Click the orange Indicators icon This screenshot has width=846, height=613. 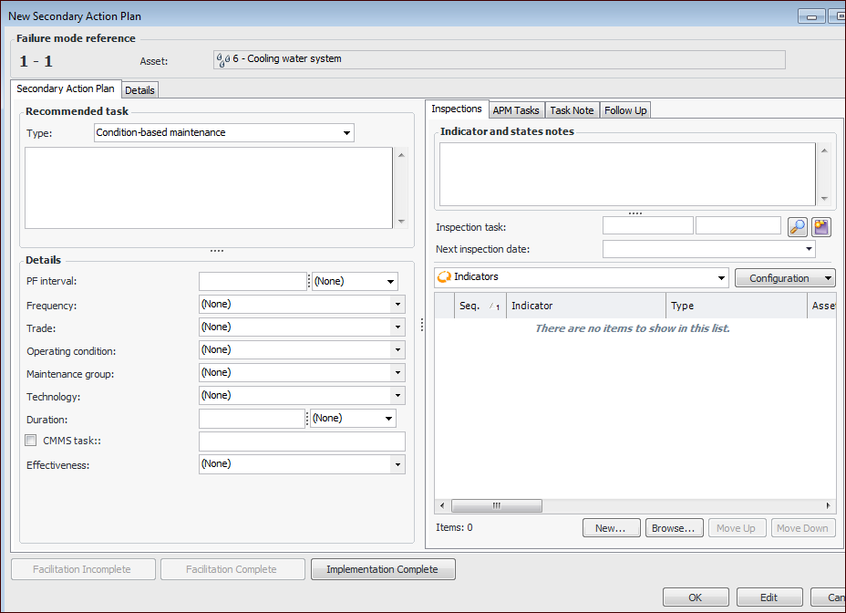444,277
